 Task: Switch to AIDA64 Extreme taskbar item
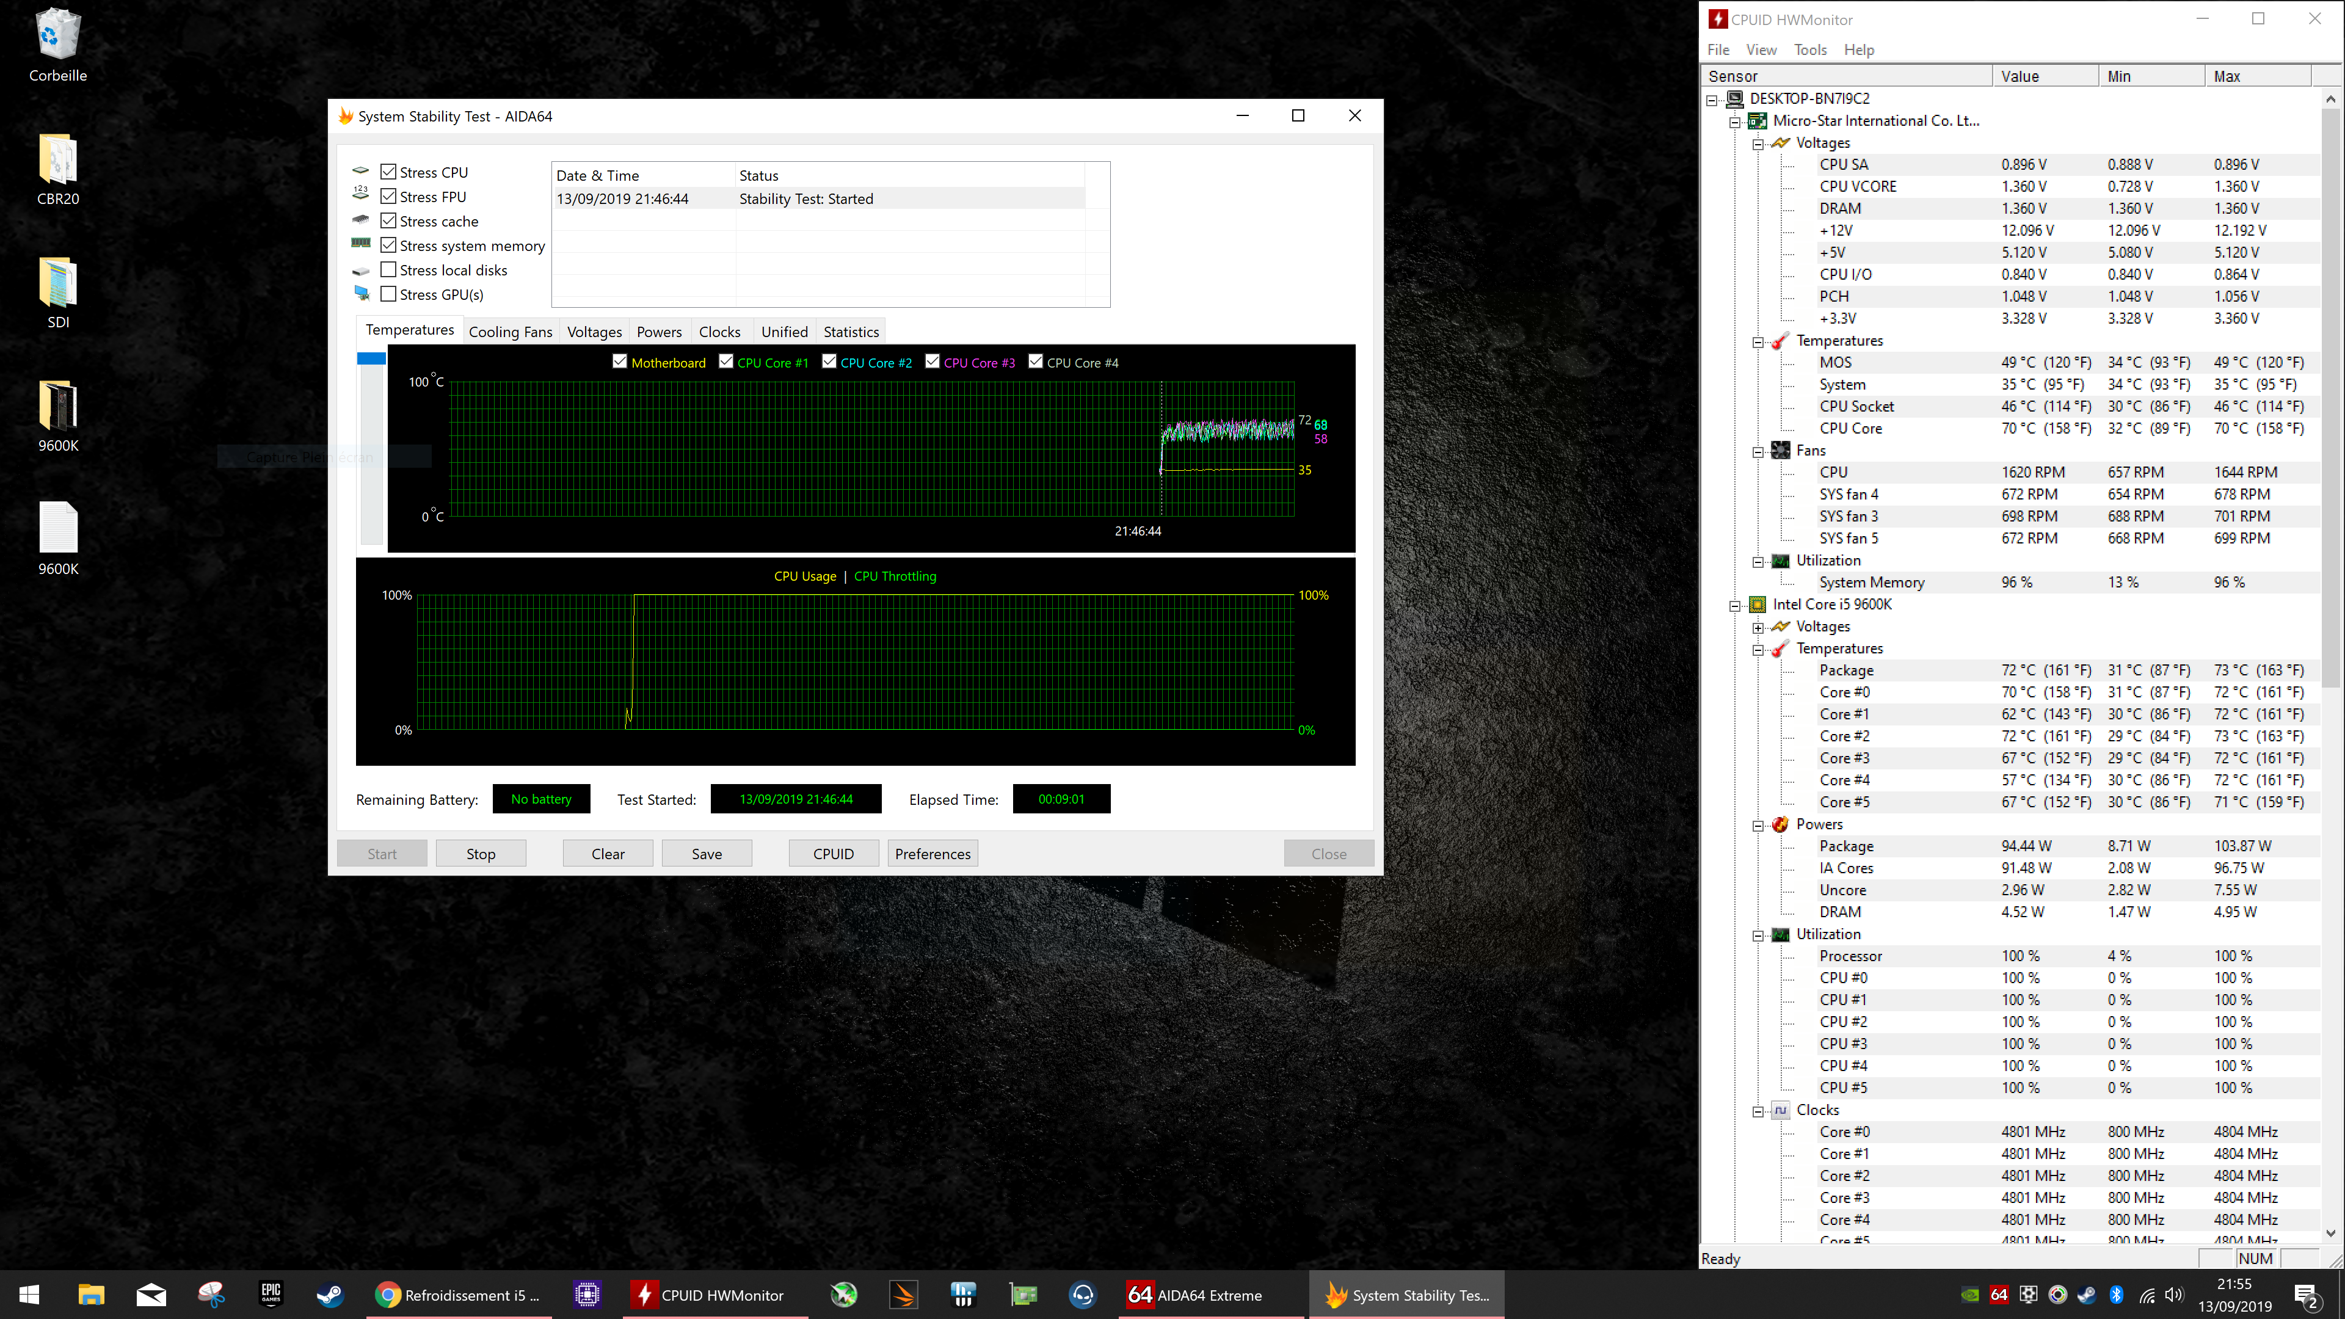[1195, 1295]
